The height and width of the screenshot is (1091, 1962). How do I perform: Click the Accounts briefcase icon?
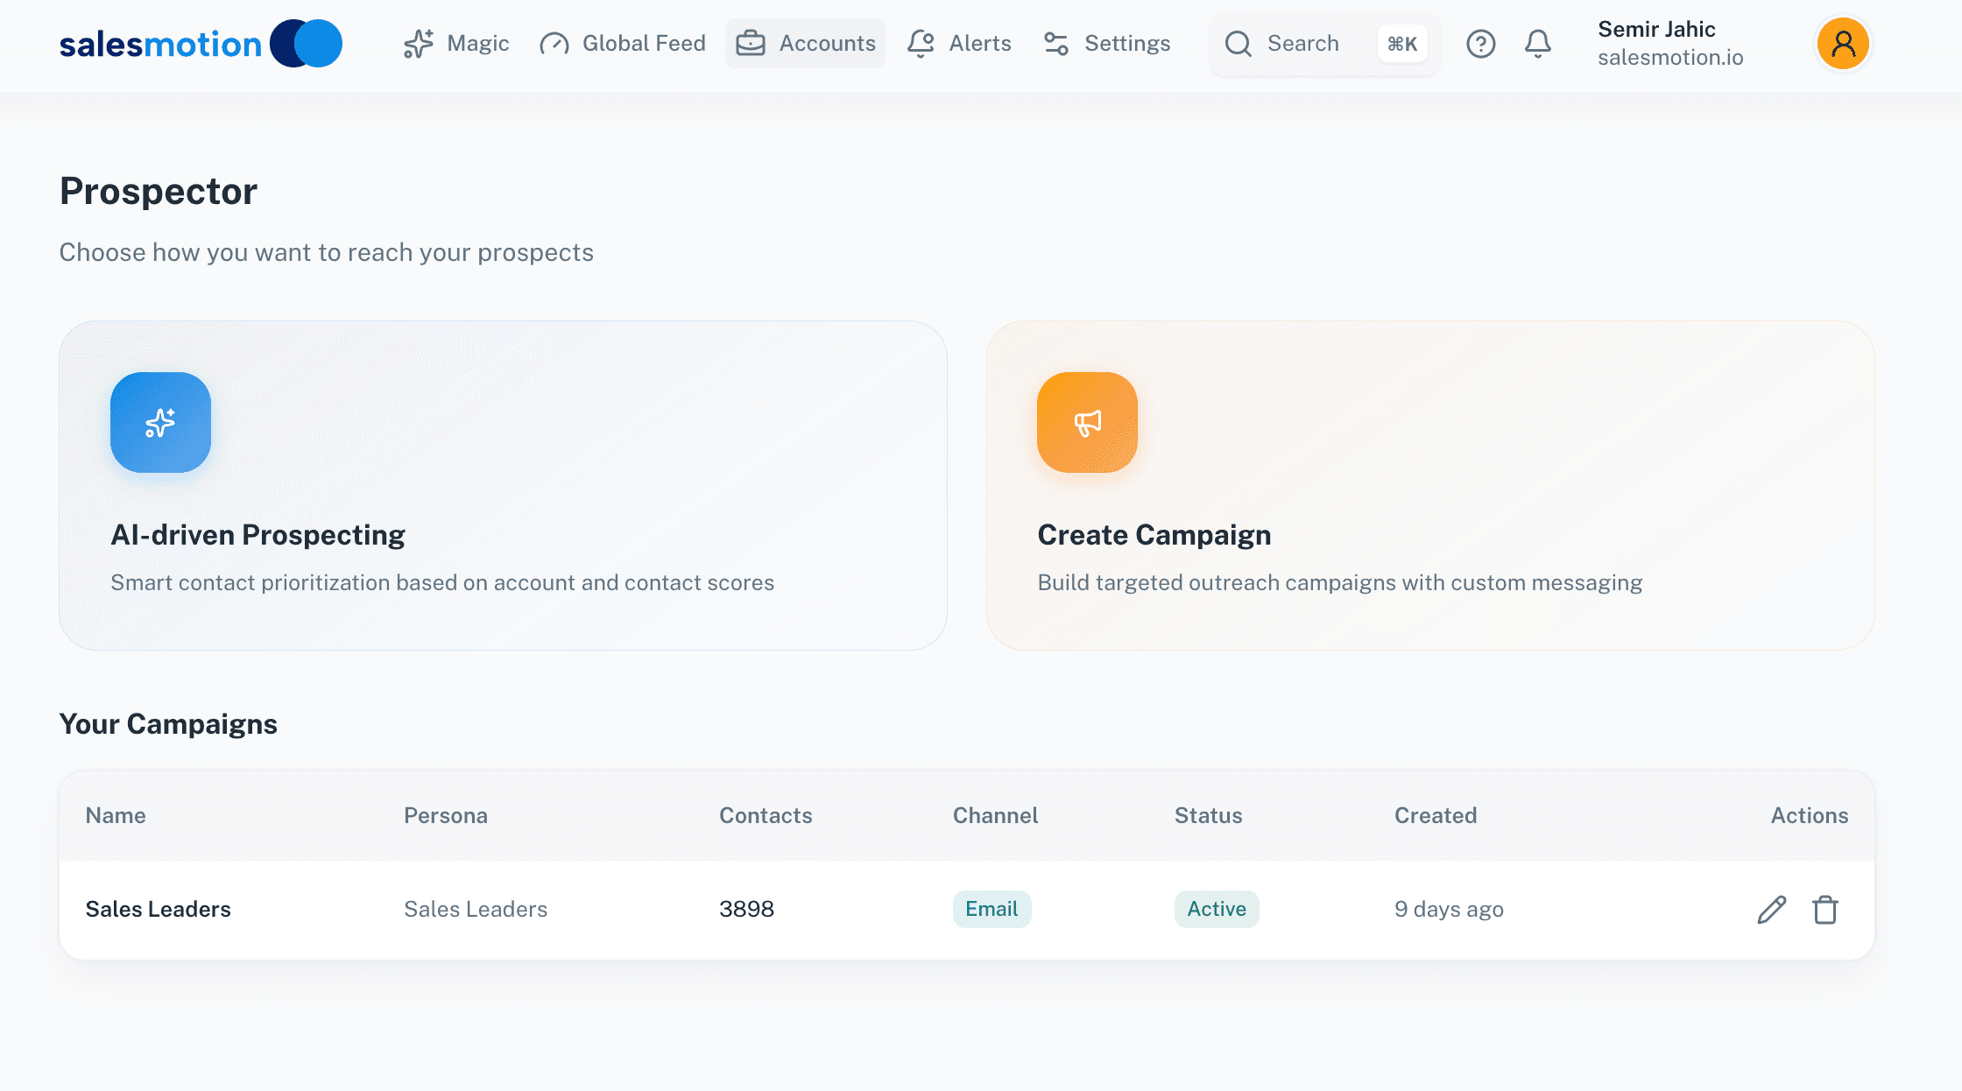click(752, 43)
